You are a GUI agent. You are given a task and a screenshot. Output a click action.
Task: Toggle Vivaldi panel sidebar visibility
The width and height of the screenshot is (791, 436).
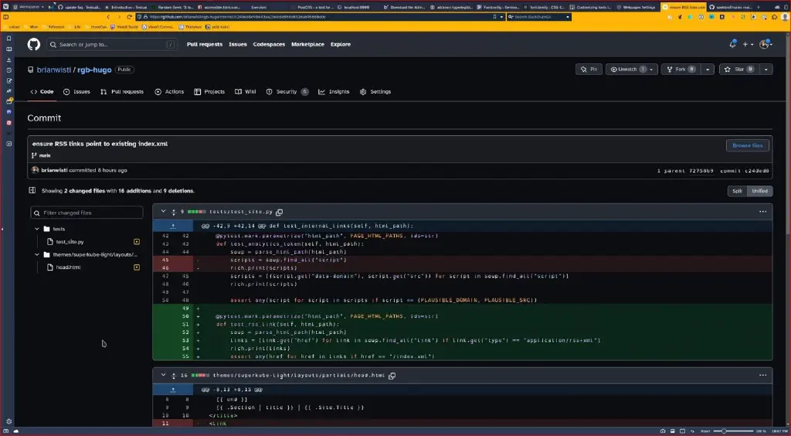tap(6, 17)
